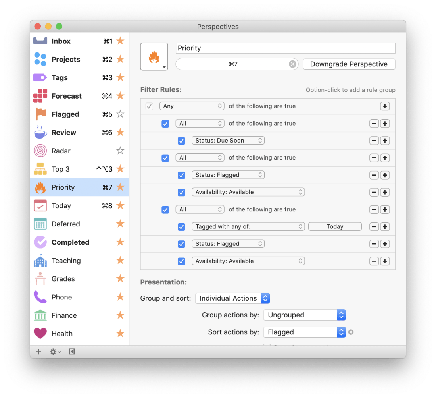Toggle the Flagged perspective favorite star
The width and height of the screenshot is (436, 398).
pos(120,114)
